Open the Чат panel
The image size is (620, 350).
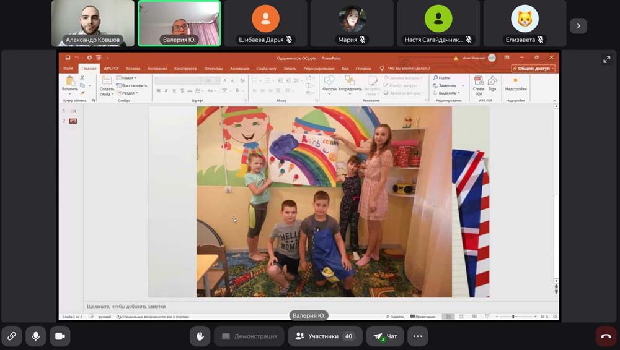[x=384, y=336]
